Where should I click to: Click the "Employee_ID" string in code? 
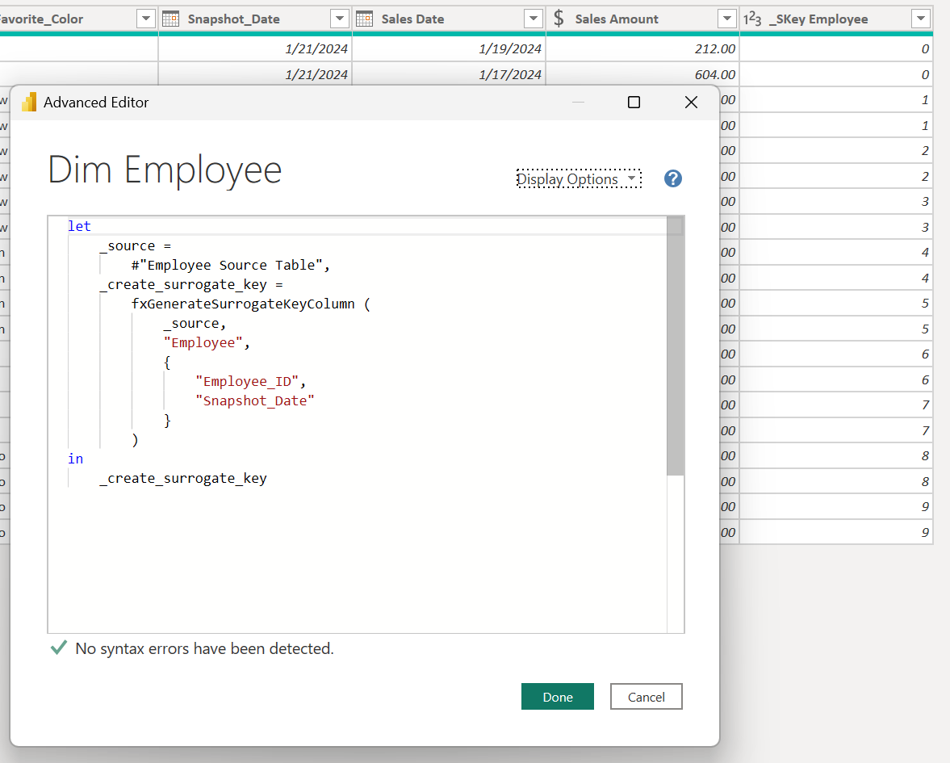click(x=250, y=381)
